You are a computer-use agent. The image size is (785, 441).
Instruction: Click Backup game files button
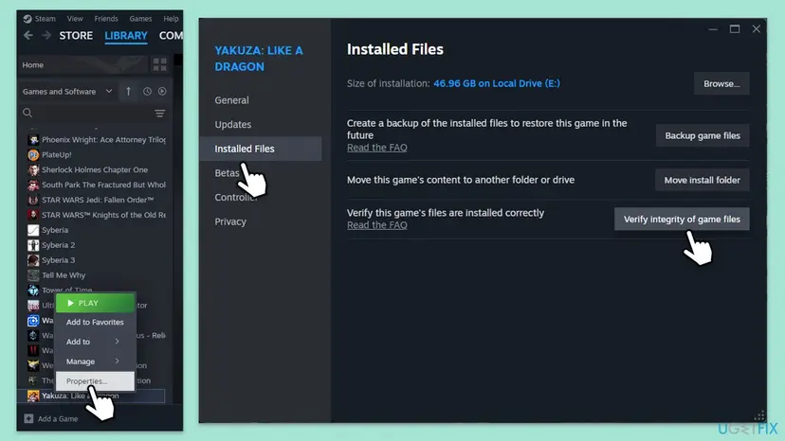pyautogui.click(x=703, y=135)
